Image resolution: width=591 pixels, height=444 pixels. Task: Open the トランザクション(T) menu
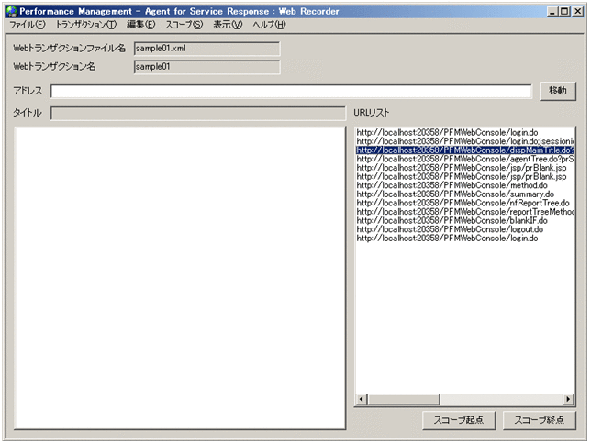pyautogui.click(x=86, y=25)
